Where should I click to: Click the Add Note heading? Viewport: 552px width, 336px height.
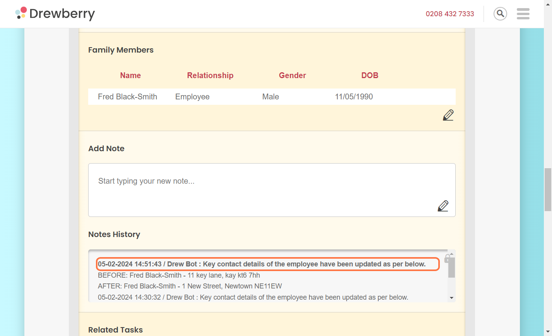pos(106,148)
